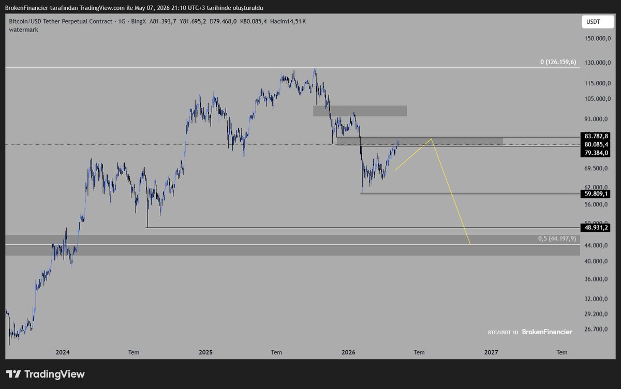Click the 36.000,0 price axis label
Viewport: 621px width, 389px height.
click(x=597, y=279)
